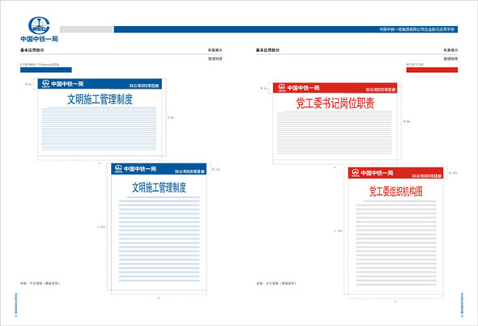Select the blue Pantone color swatch bar
This screenshot has height=326, width=478.
pyautogui.click(x=46, y=70)
